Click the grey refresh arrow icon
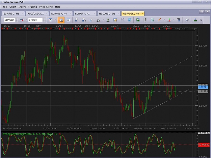 [122, 20]
